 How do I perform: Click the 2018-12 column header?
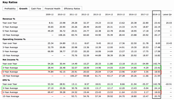(x=156, y=15)
